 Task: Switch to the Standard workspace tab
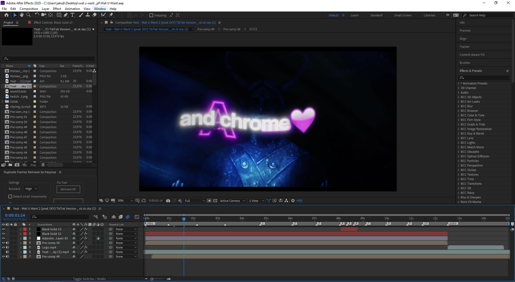coord(376,15)
